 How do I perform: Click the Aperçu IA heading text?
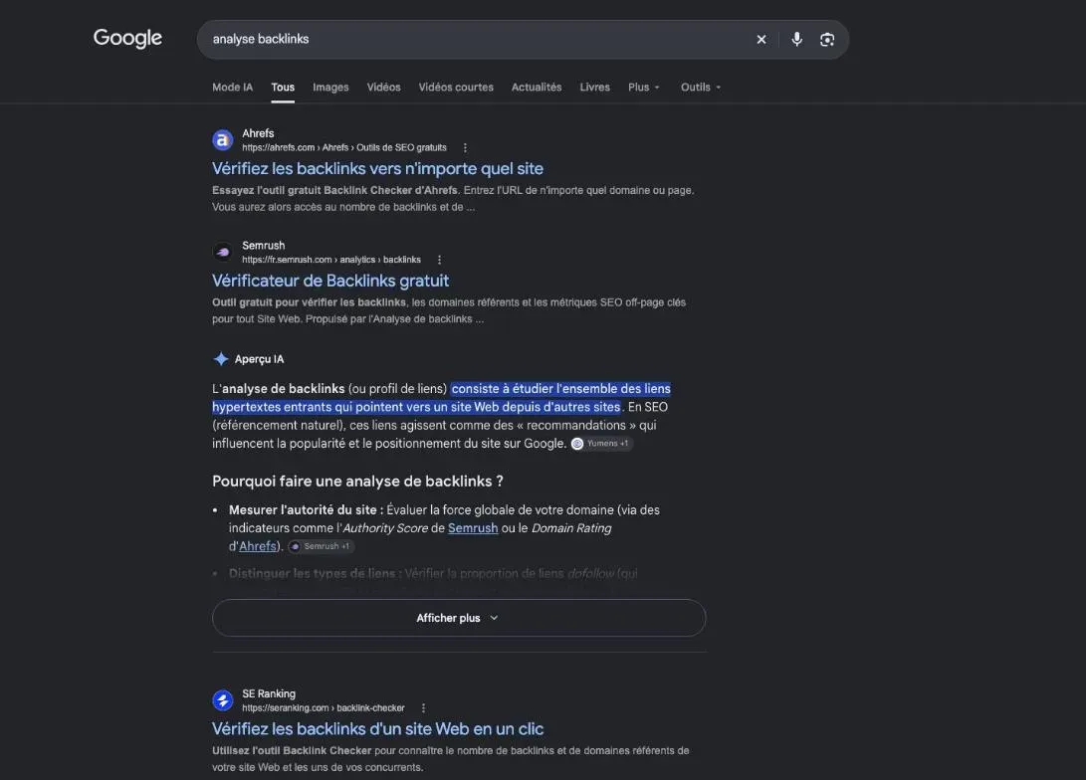[x=259, y=359]
